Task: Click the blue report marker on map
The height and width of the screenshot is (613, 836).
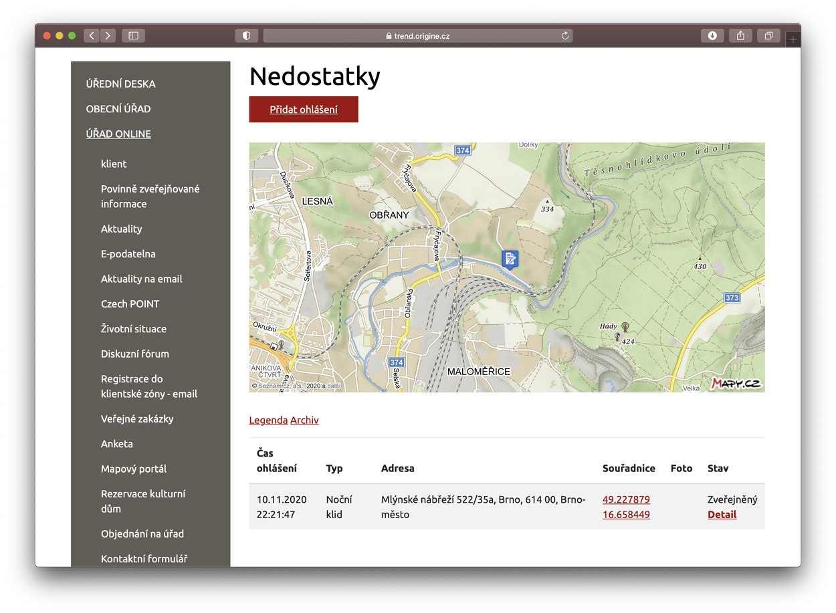Action: pyautogui.click(x=510, y=259)
